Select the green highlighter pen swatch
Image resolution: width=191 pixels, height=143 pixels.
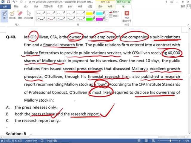[90, 19]
